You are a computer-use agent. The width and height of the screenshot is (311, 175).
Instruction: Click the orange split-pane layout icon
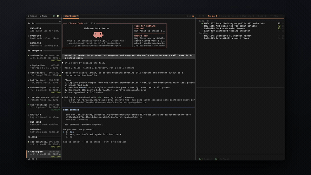pos(193,16)
